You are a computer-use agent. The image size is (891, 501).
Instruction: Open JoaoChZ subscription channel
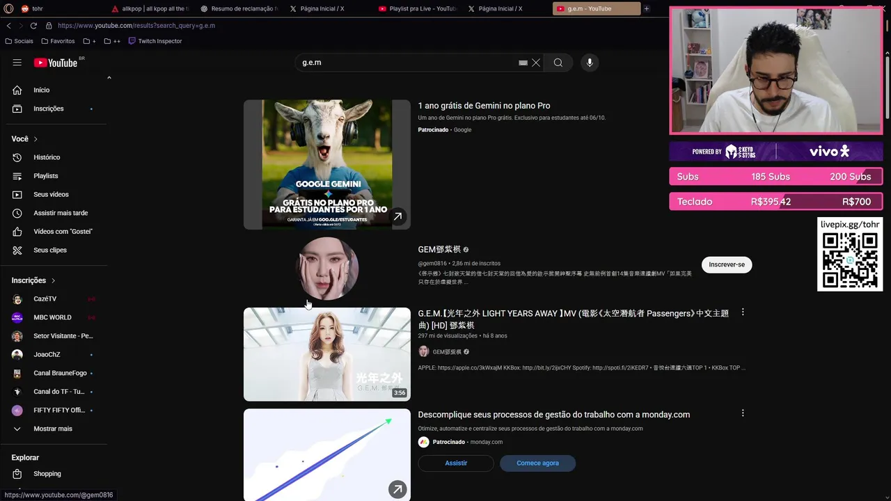pyautogui.click(x=54, y=354)
